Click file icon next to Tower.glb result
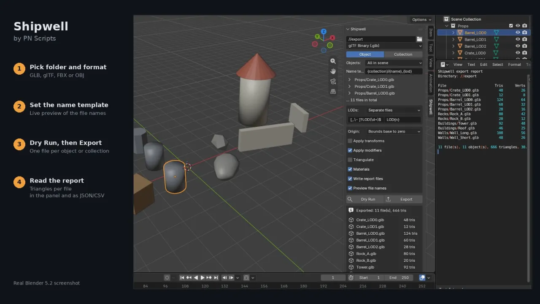 351,267
